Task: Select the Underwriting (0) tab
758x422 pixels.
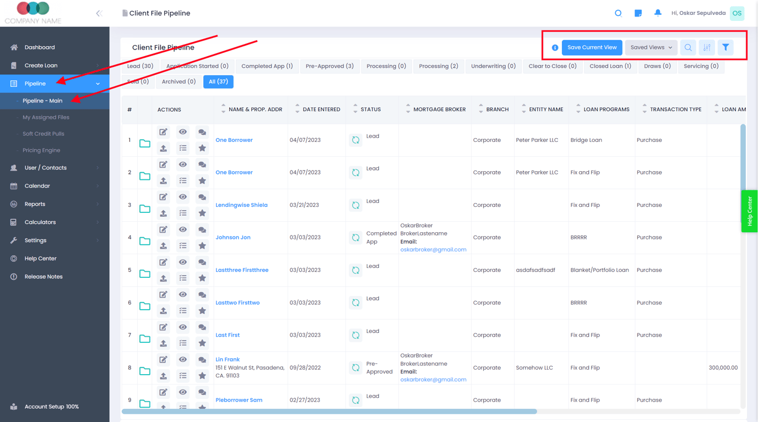Action: (x=493, y=66)
